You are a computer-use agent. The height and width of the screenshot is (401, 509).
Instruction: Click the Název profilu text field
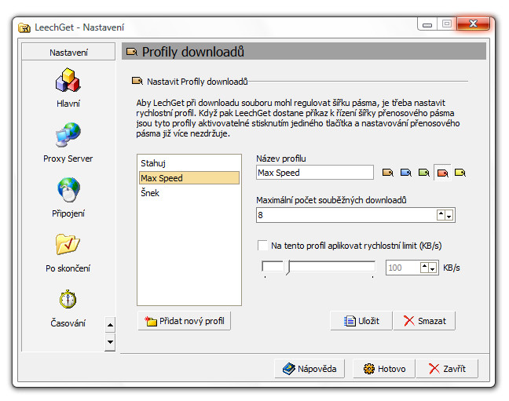coord(314,173)
